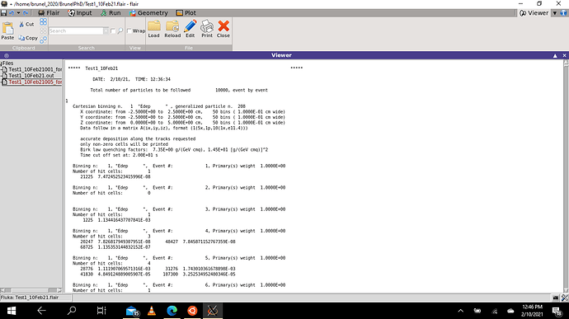Click the Cut button
Screen dimensions: 569x319
coord(26,24)
